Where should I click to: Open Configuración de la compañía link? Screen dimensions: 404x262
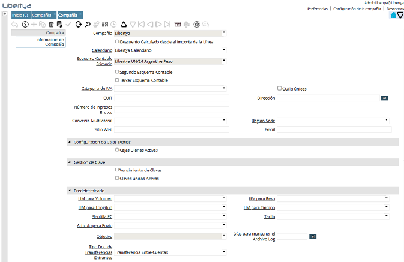pyautogui.click(x=357, y=9)
